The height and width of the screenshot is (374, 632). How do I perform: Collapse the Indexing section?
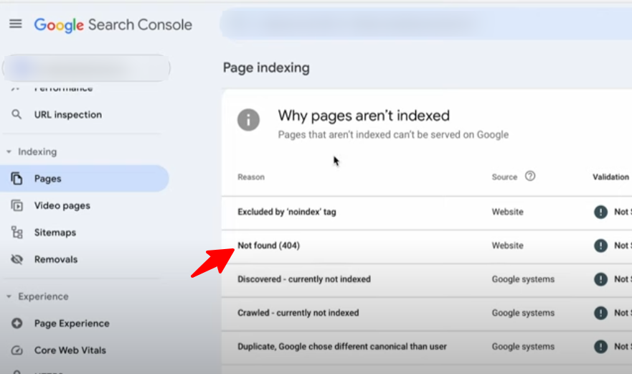click(9, 151)
